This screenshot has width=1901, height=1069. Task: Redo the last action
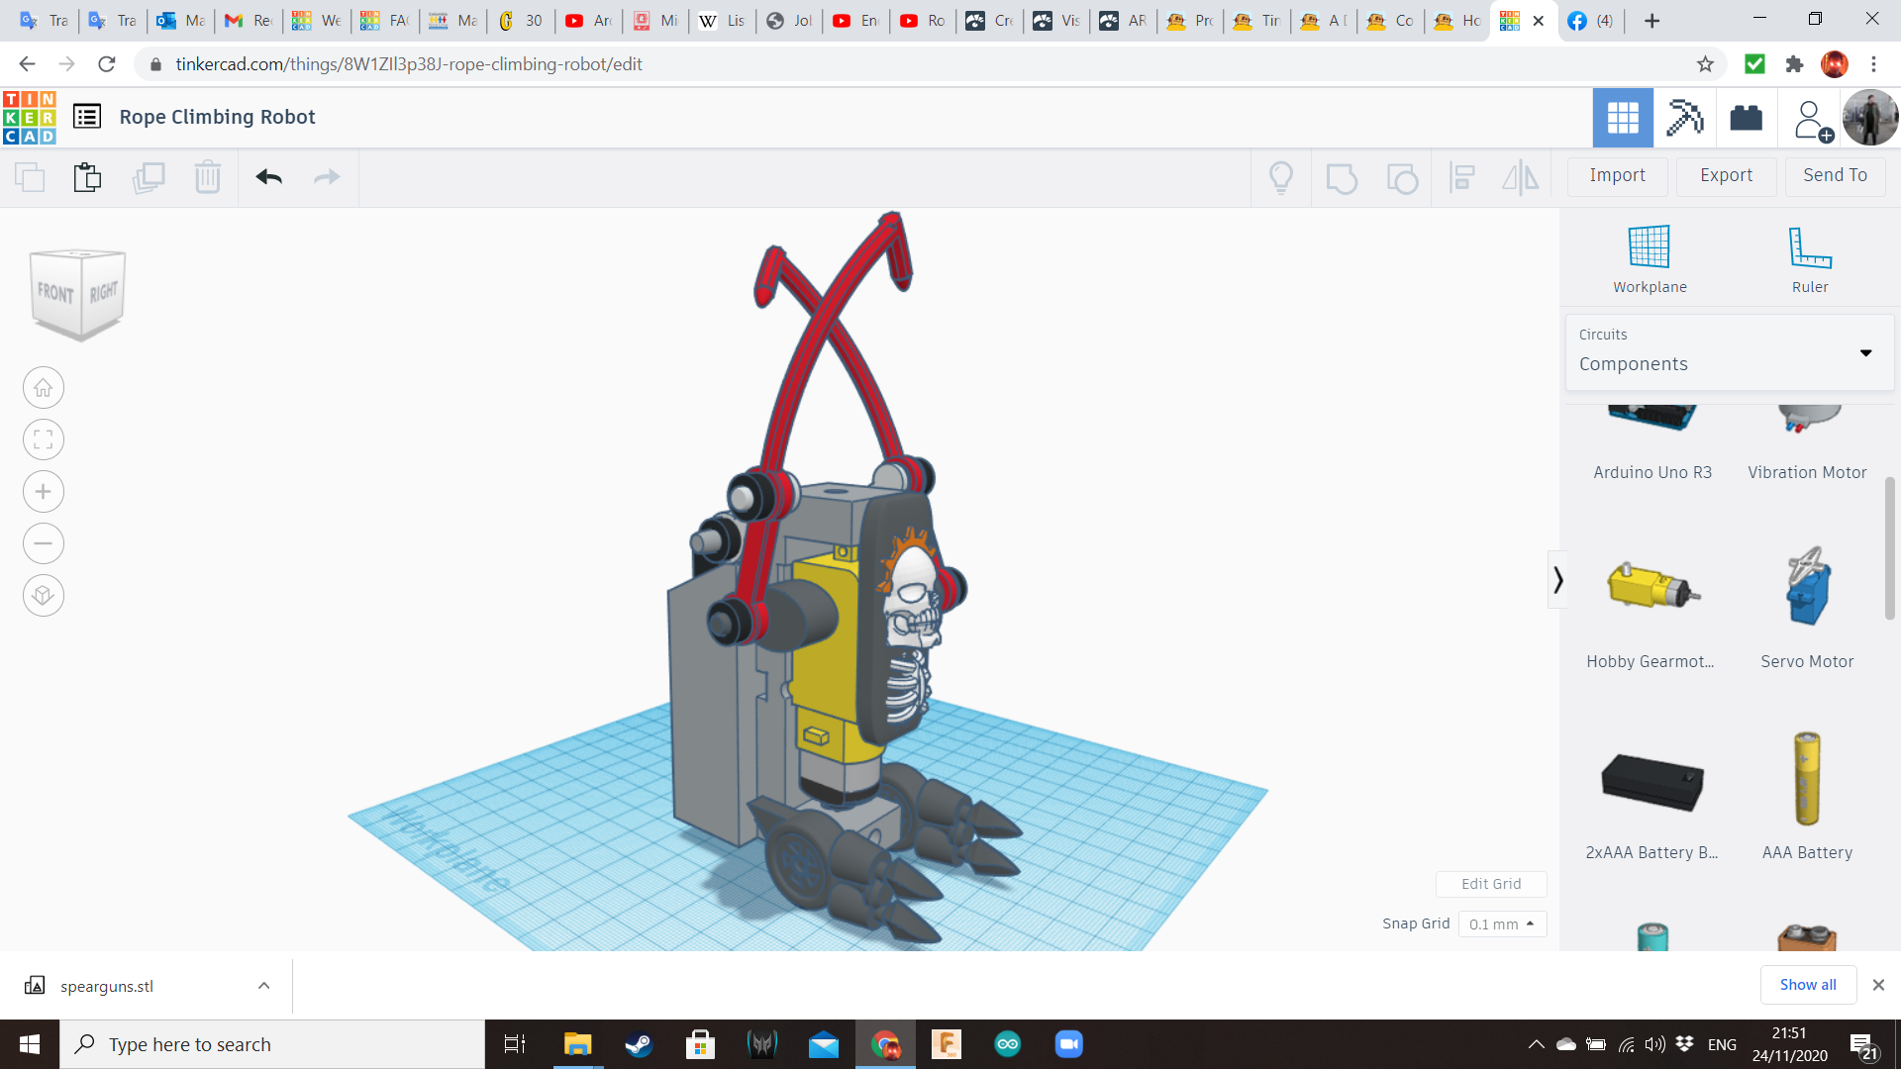pyautogui.click(x=327, y=177)
